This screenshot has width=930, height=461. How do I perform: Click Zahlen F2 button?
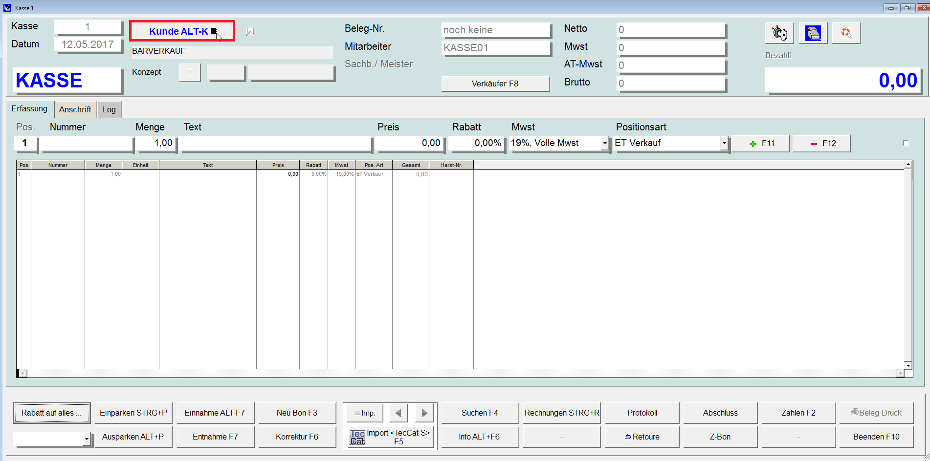798,413
